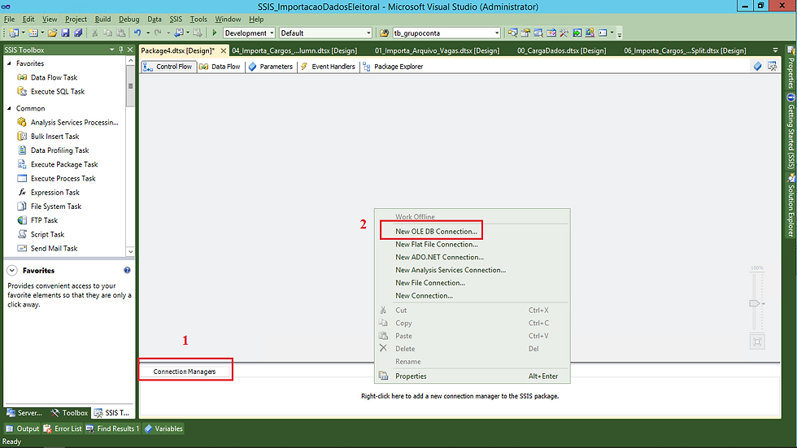Switch to the Data Flow designer tab

pyautogui.click(x=220, y=67)
